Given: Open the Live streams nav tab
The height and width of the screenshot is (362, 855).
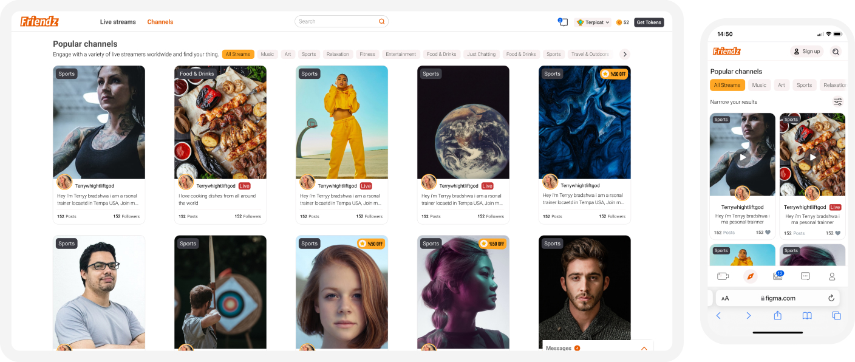Looking at the screenshot, I should click(118, 22).
